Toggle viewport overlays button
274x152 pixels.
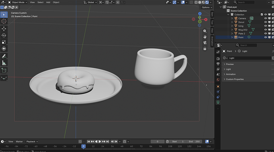(x=183, y=2)
